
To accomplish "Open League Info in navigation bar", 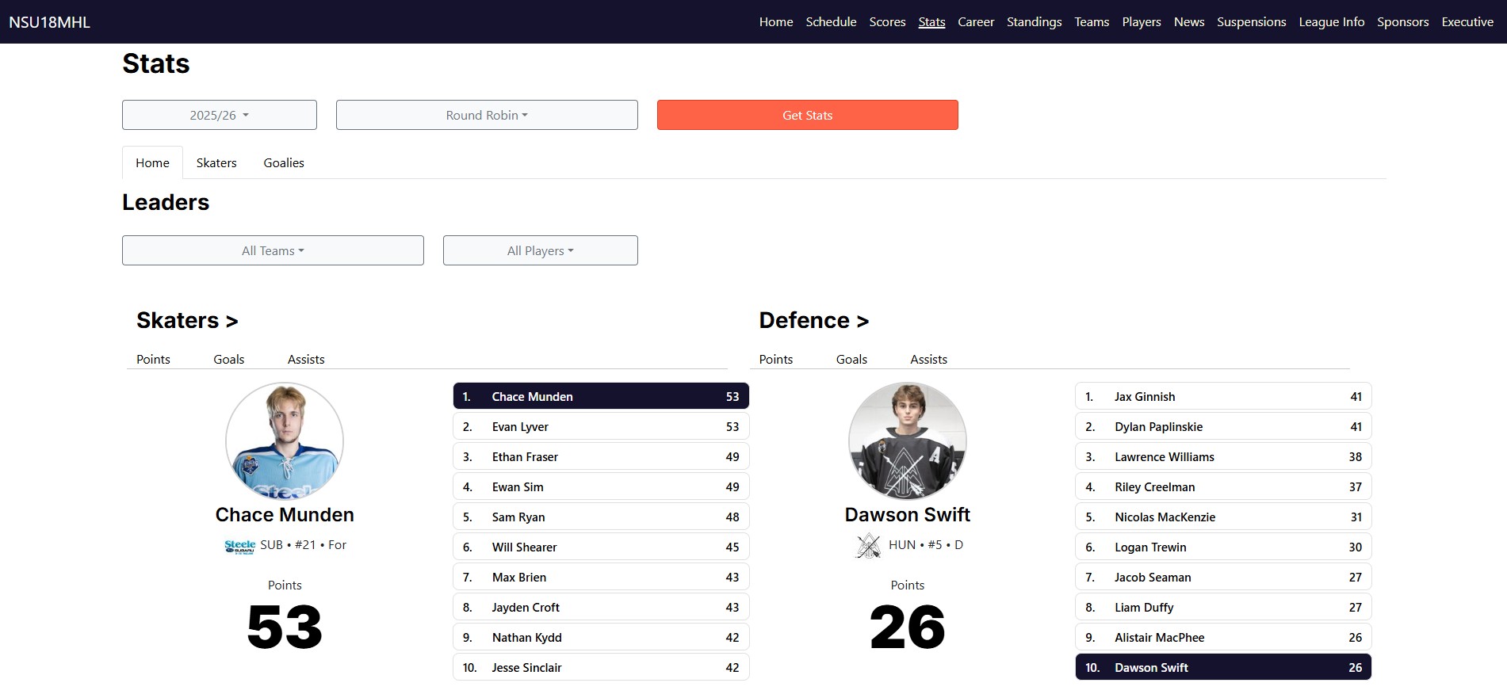I will (1332, 22).
